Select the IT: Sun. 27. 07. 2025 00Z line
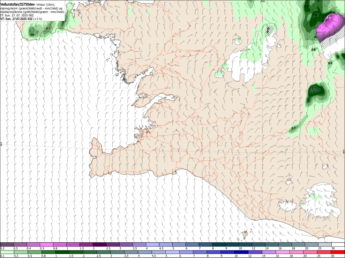This screenshot has width=345, height=258. [x=17, y=15]
